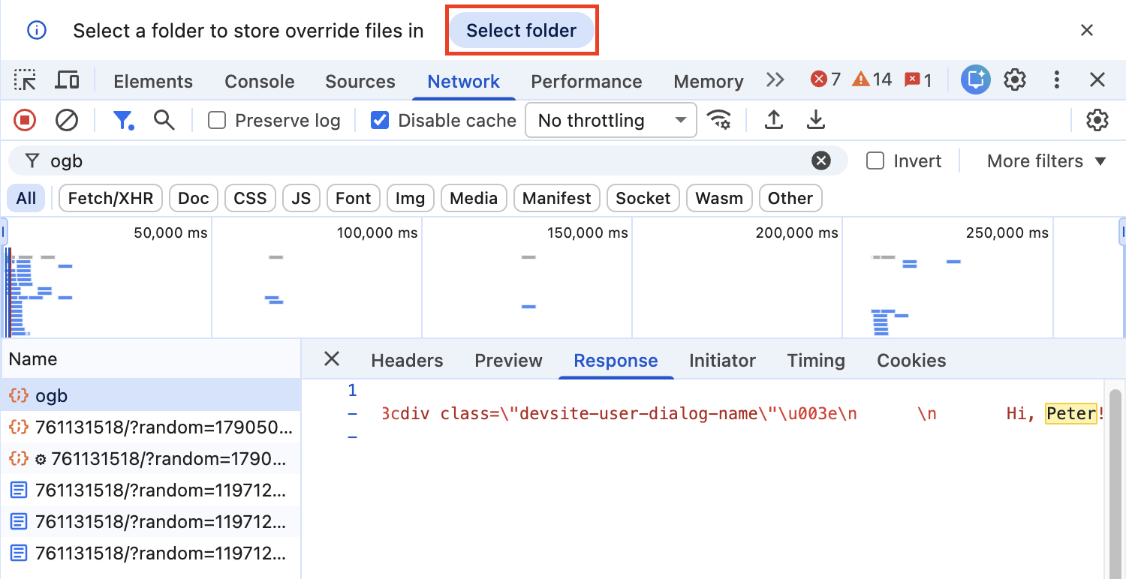1126x579 pixels.
Task: Open the issues counter showing 1
Action: coord(918,79)
